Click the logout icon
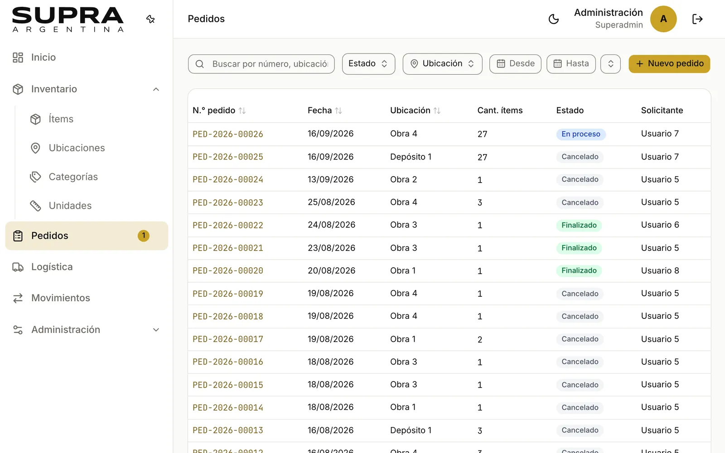Viewport: 725px width, 453px height. 697,19
